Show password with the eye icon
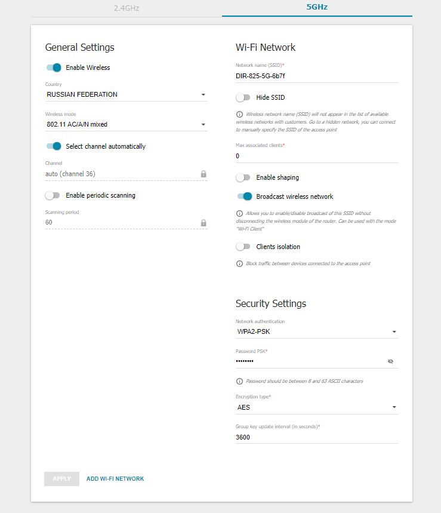This screenshot has width=441, height=513. [x=391, y=361]
